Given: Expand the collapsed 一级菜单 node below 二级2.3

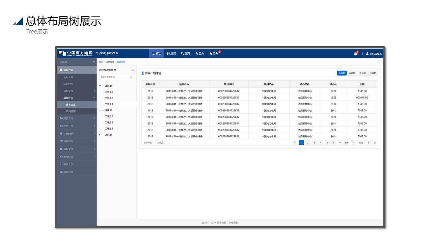Looking at the screenshot, I should pyautogui.click(x=100, y=135).
